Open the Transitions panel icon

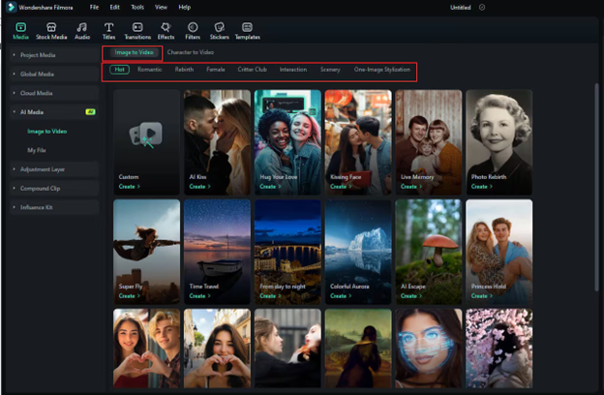(x=137, y=29)
